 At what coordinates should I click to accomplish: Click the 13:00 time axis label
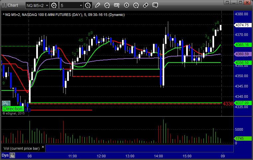(x=130, y=156)
